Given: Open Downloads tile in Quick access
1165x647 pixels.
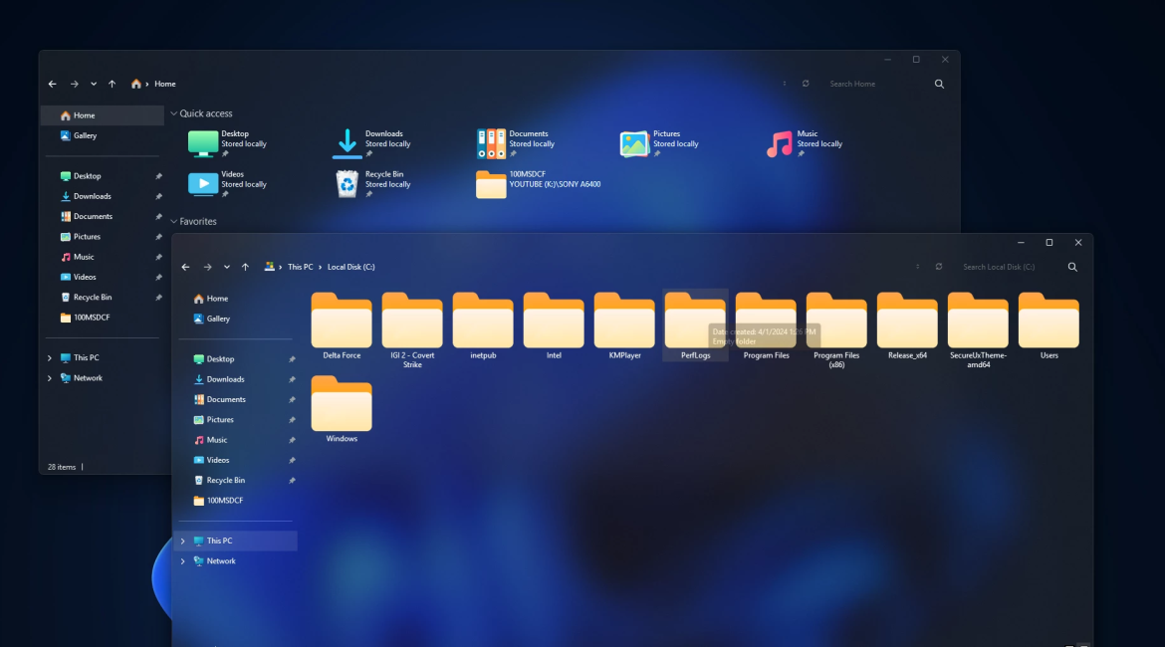Looking at the screenshot, I should pos(348,143).
